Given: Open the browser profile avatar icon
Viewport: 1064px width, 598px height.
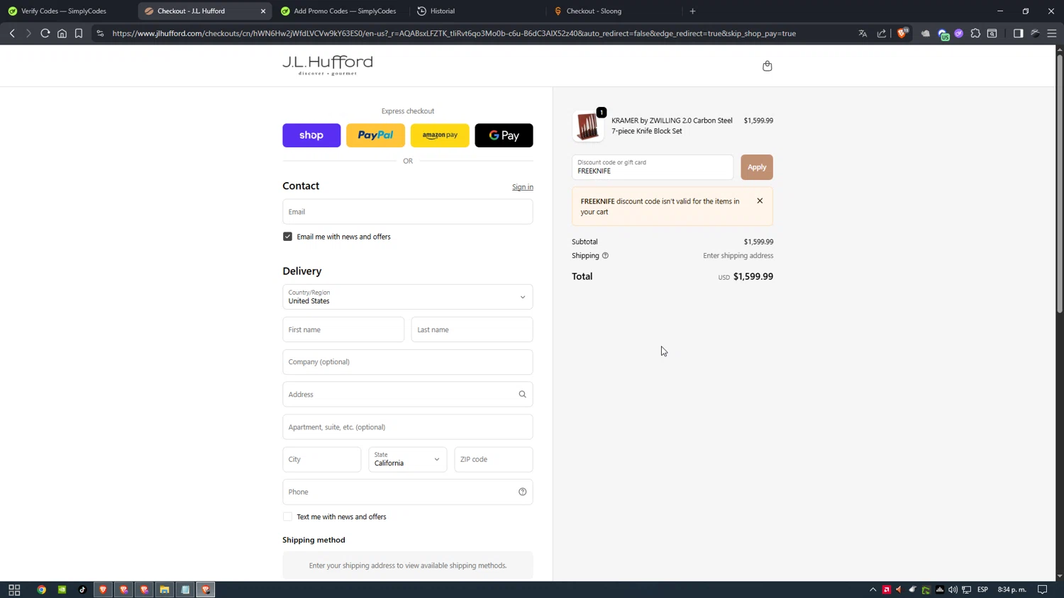Looking at the screenshot, I should pos(1035,33).
